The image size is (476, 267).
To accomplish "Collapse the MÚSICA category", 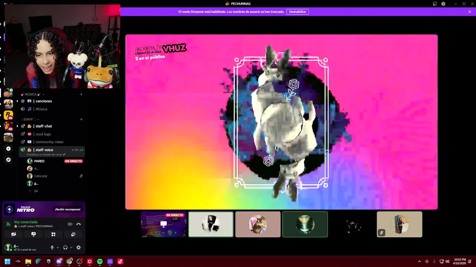I will point(32,94).
